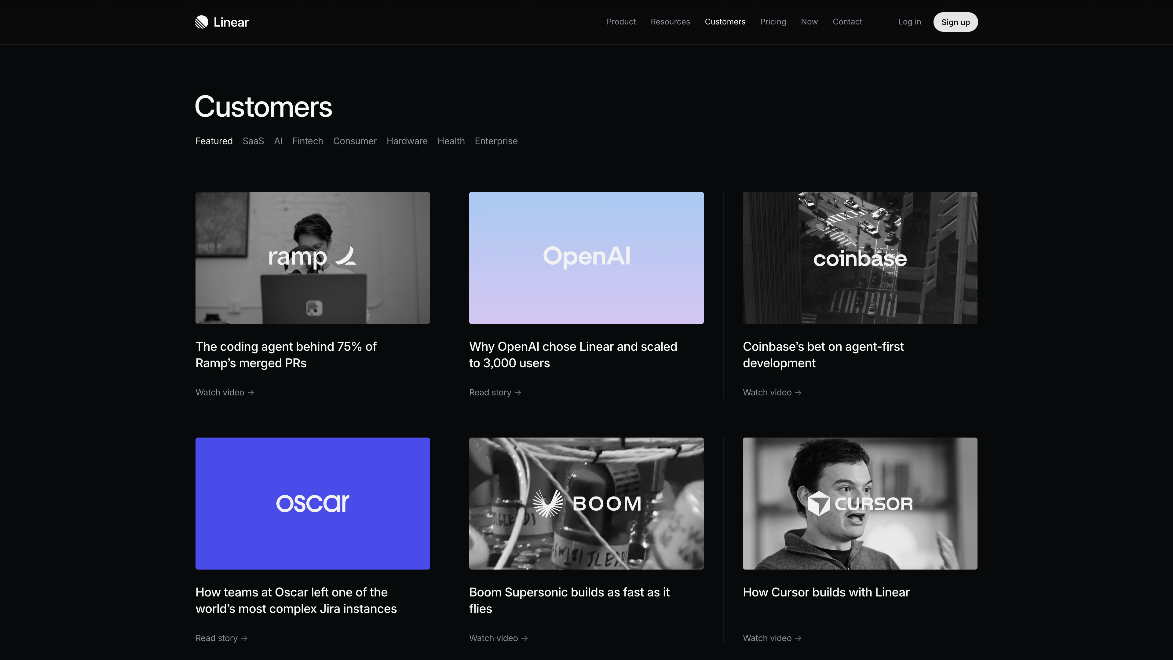Image resolution: width=1173 pixels, height=660 pixels.
Task: Select the AI filter tab
Action: (x=278, y=141)
